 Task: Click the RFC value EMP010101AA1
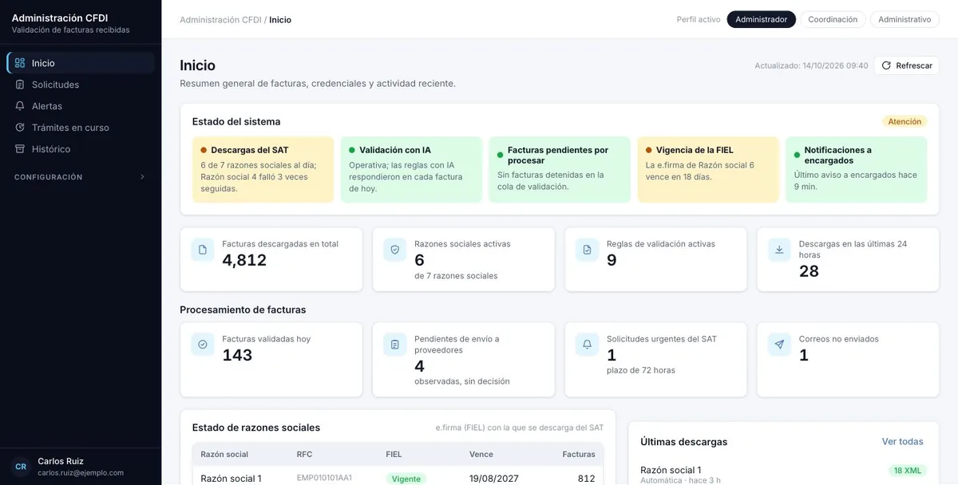pyautogui.click(x=324, y=478)
